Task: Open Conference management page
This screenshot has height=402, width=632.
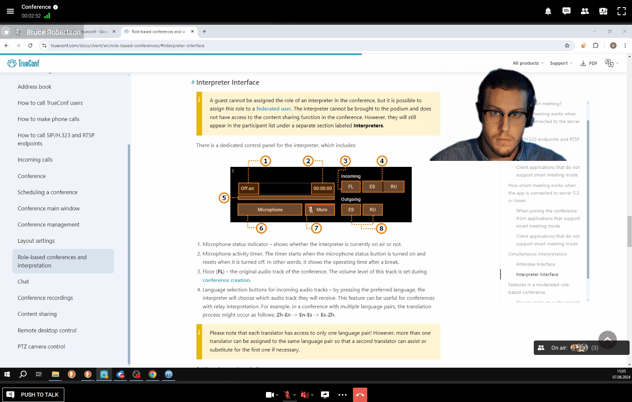Action: [x=48, y=225]
